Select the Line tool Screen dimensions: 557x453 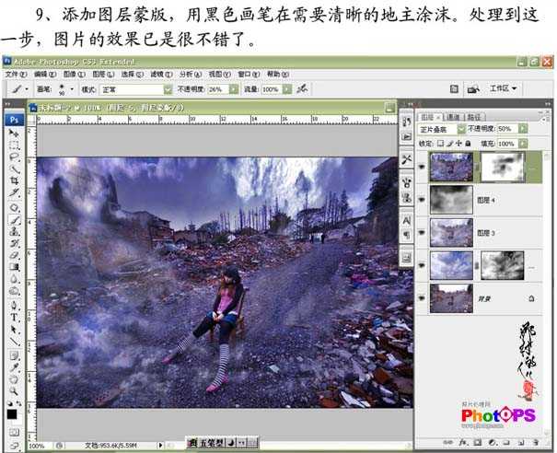14,342
